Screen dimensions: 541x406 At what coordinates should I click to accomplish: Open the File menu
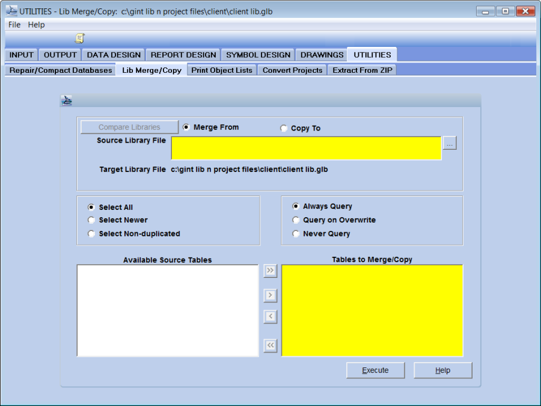point(14,25)
